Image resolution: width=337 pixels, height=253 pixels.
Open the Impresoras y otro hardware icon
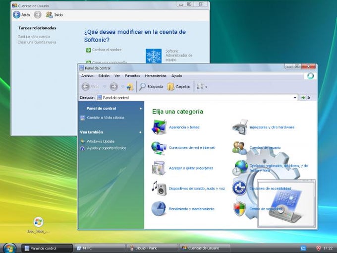(x=240, y=127)
